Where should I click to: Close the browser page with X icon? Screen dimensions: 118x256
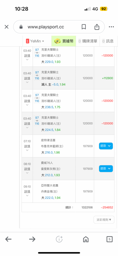[7, 27]
